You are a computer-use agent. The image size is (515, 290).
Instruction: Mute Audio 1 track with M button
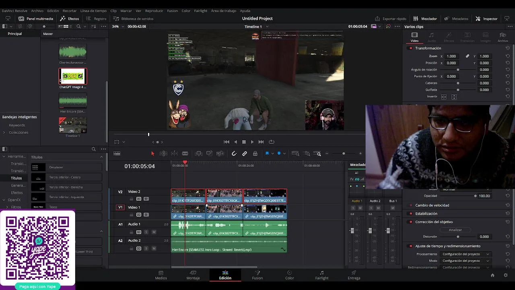[154, 232]
